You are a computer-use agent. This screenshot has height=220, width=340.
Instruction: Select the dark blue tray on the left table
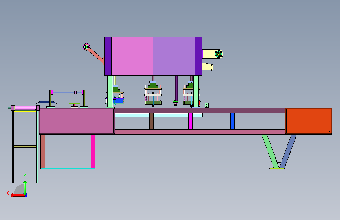tap(47, 102)
